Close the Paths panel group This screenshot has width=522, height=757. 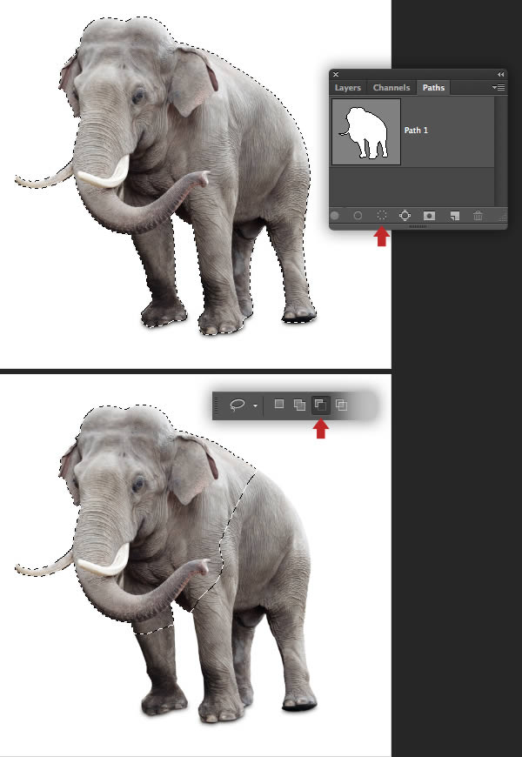(x=336, y=74)
